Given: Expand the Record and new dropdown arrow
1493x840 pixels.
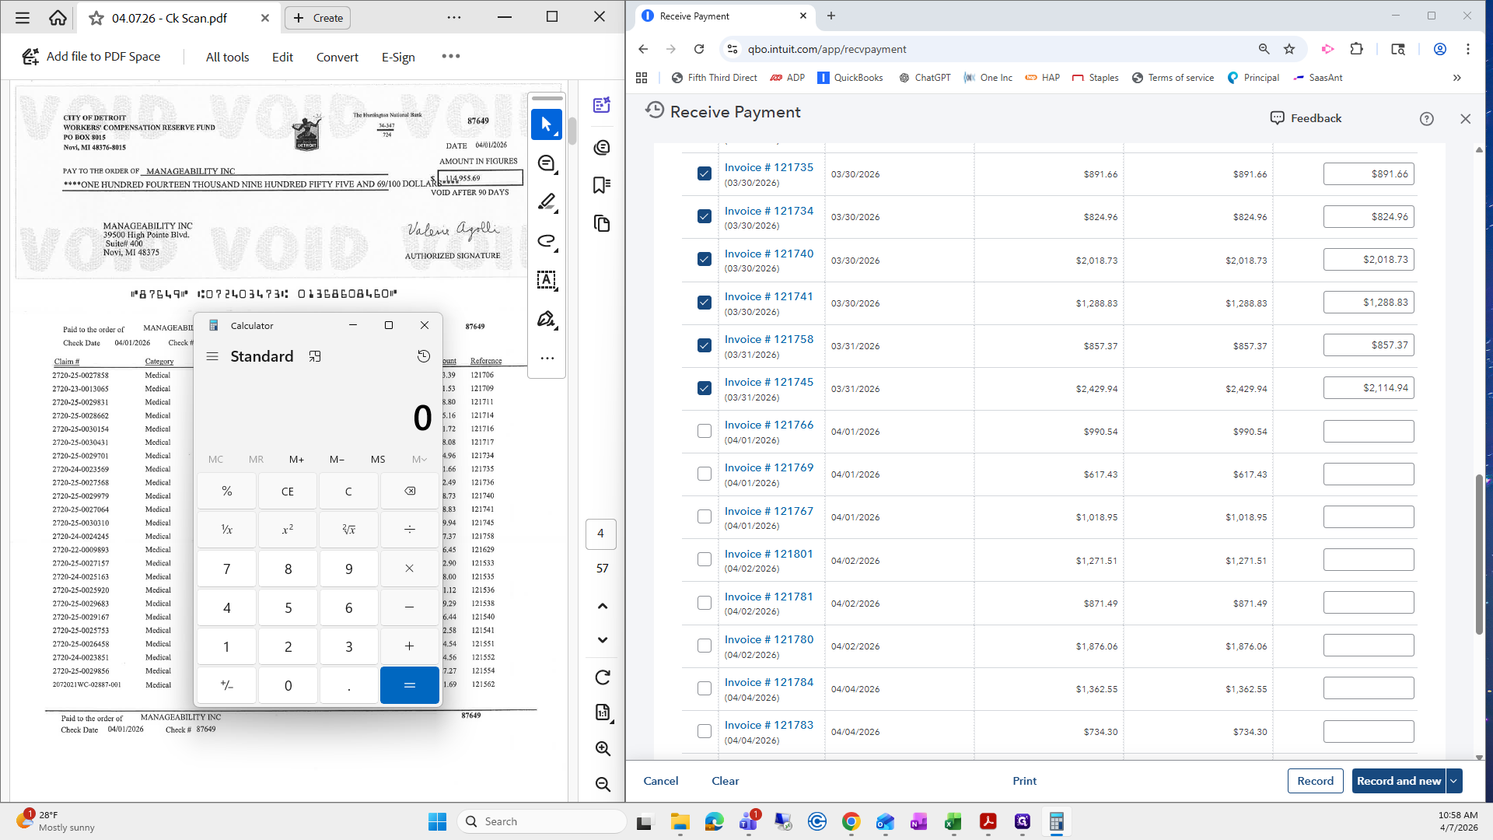Looking at the screenshot, I should (x=1454, y=781).
